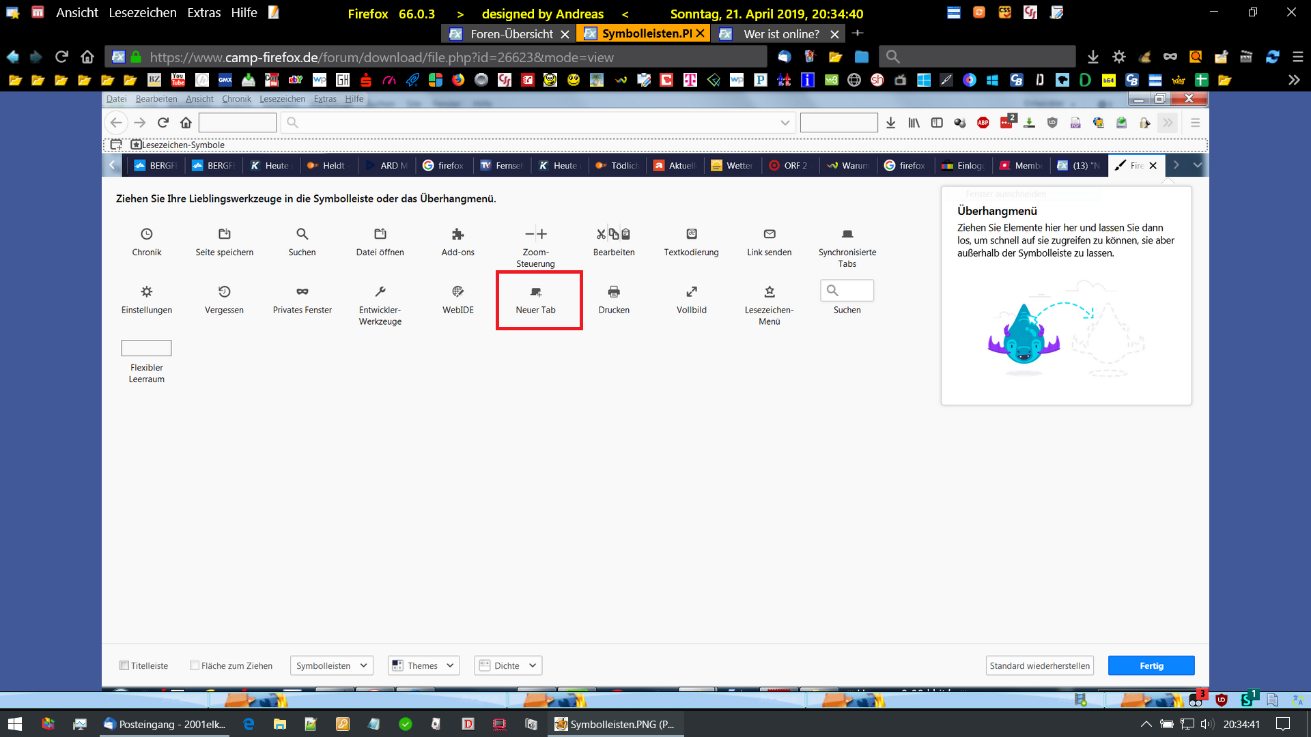Viewport: 1311px width, 737px height.
Task: Click the Drucken printer icon
Action: (613, 292)
